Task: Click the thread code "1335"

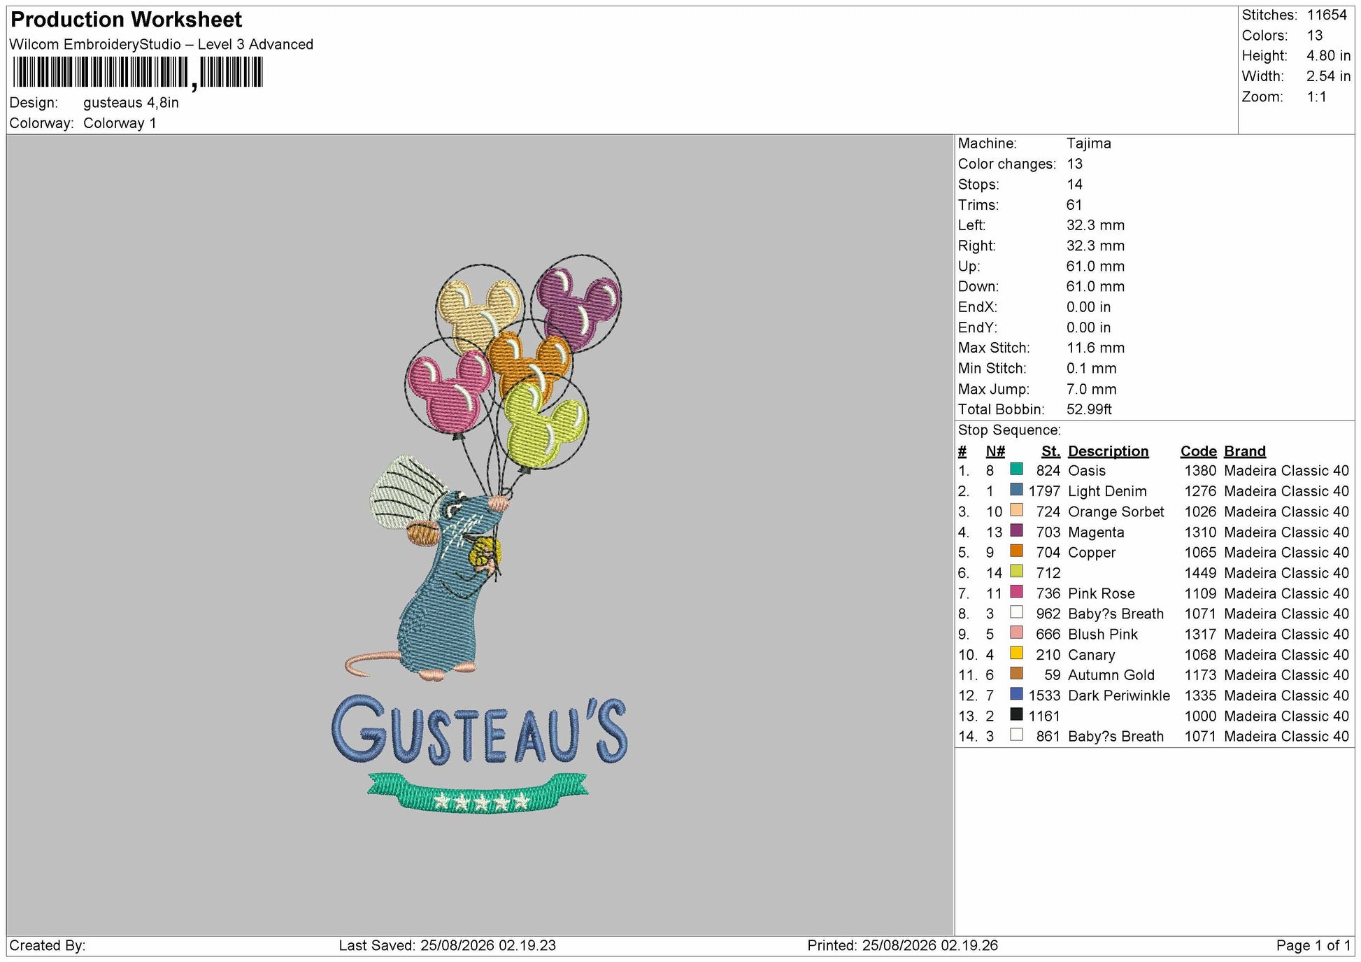Action: [1200, 695]
